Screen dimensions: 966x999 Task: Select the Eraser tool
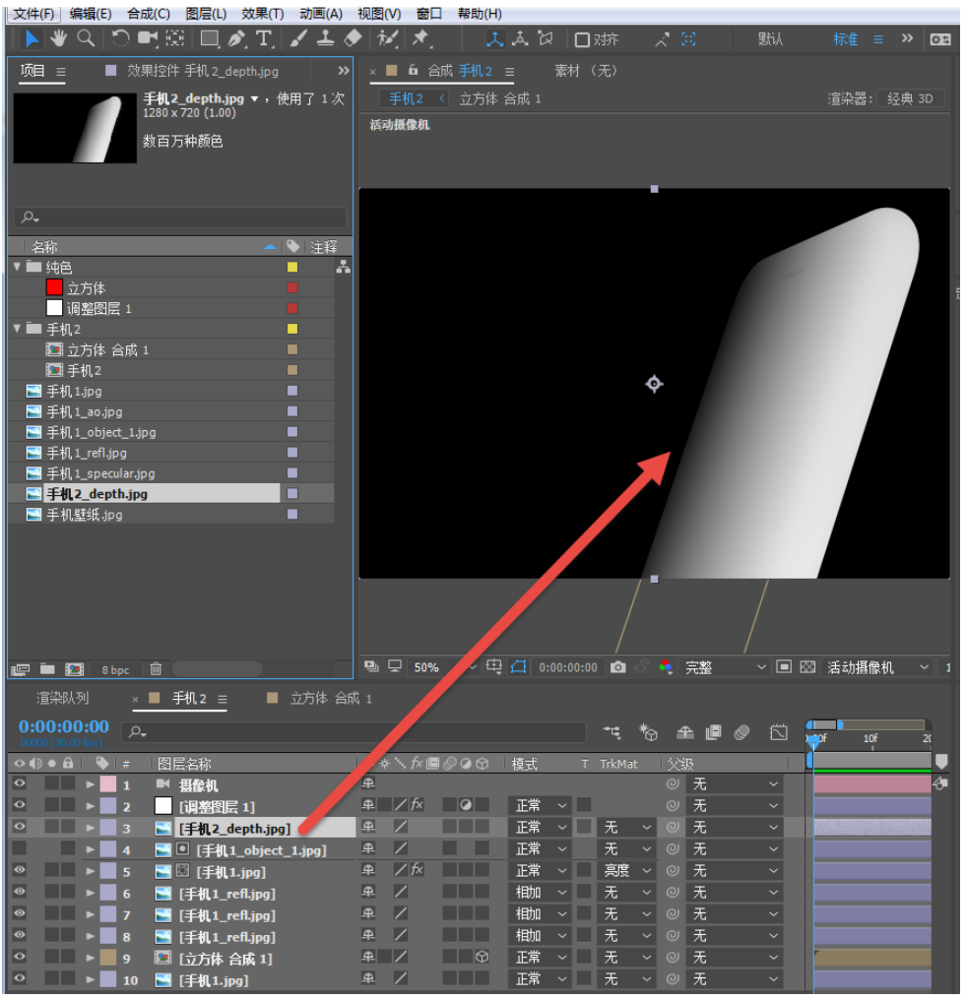[353, 38]
